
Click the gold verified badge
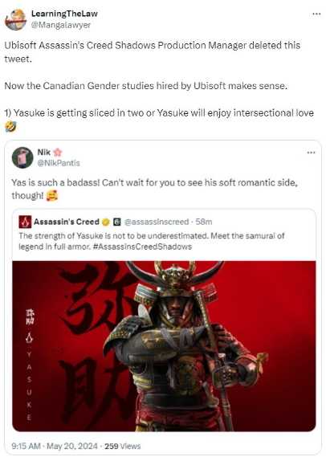[x=106, y=222]
